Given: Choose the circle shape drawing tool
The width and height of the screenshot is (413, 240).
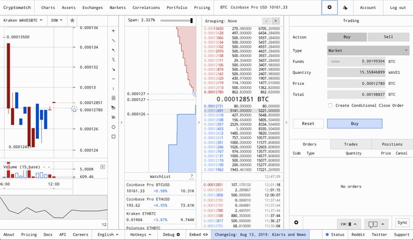Looking at the screenshot, I should (x=114, y=127).
